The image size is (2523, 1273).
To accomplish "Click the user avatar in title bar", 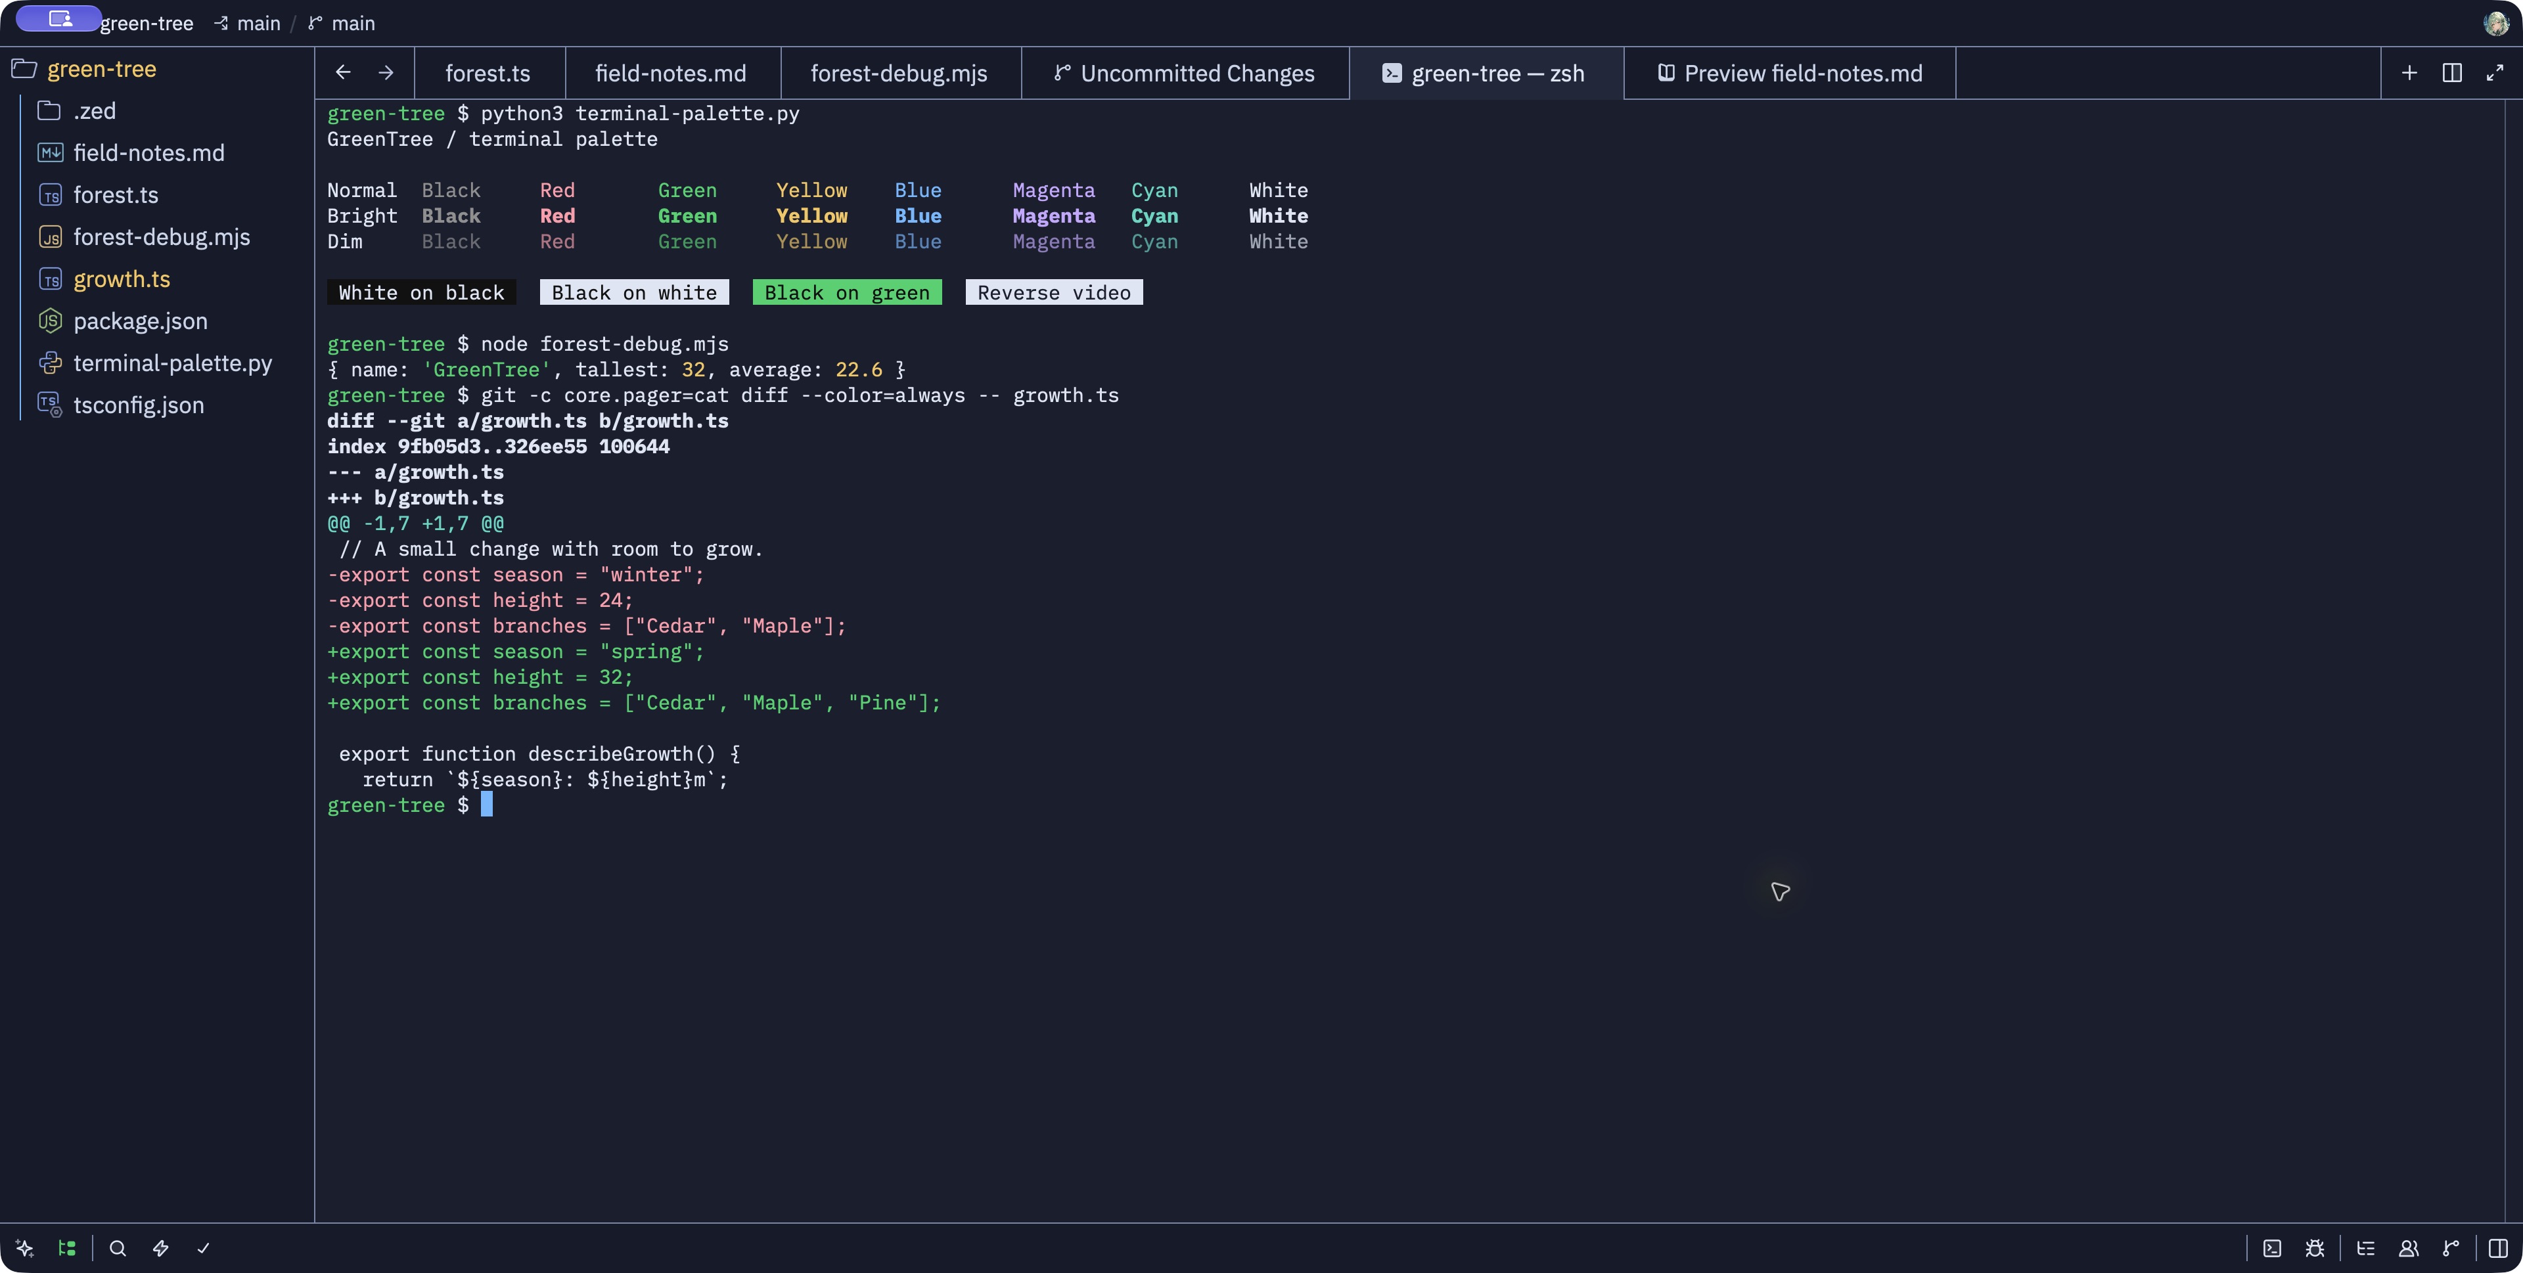I will coord(2495,22).
